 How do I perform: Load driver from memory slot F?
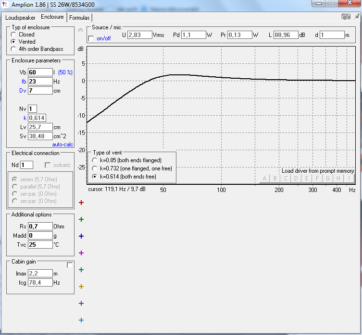point(317,179)
